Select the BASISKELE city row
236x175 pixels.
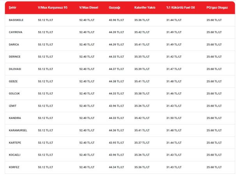click(120, 20)
